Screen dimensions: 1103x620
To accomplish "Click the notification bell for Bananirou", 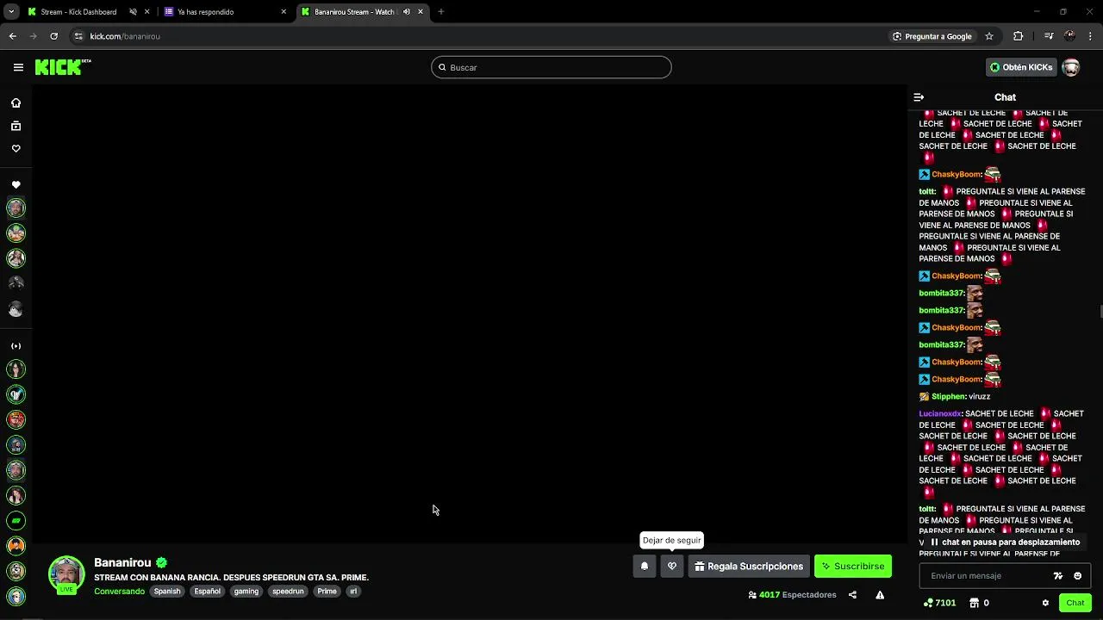I will tap(644, 566).
